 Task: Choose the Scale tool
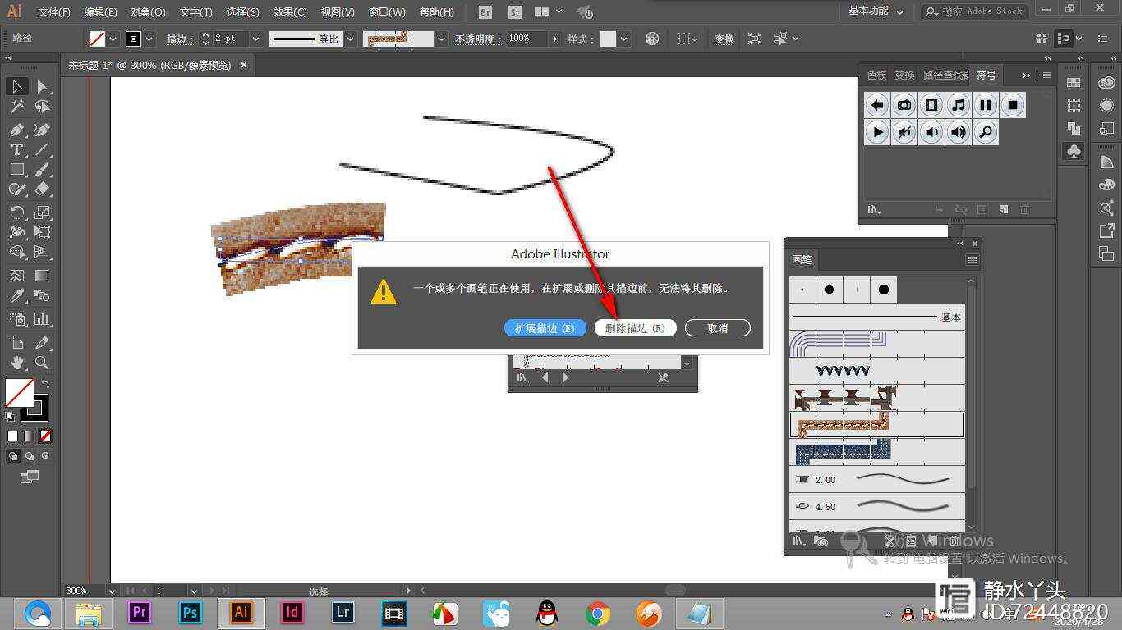tap(42, 212)
